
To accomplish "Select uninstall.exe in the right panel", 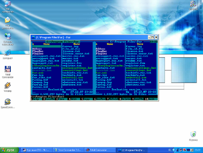I will [136, 78].
